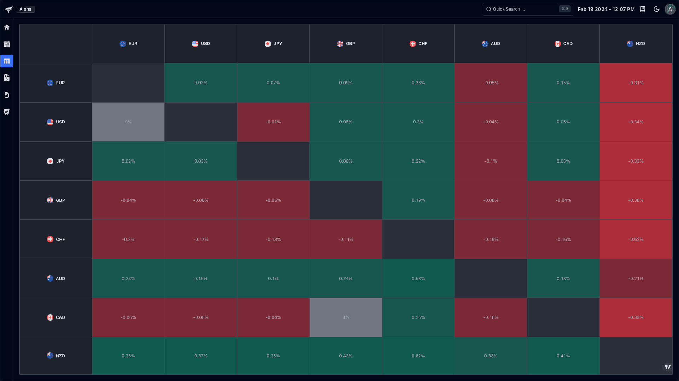Click the USD/JPY cell showing -0.01%
679x381 pixels.
pyautogui.click(x=273, y=122)
